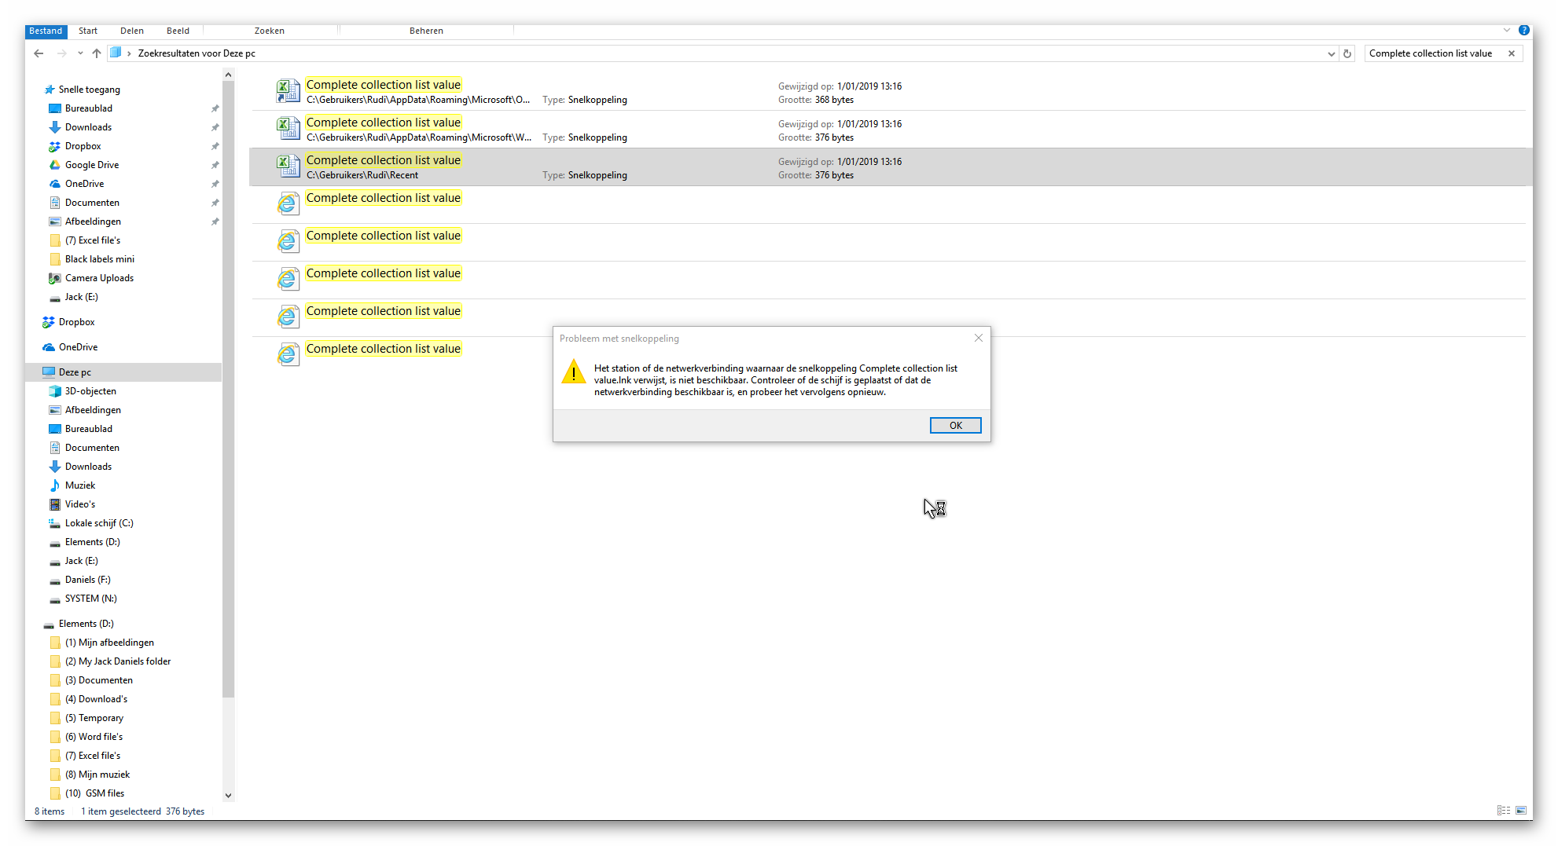This screenshot has height=846, width=1558.
Task: Select the last Internet Explorer result icon
Action: pyautogui.click(x=288, y=355)
